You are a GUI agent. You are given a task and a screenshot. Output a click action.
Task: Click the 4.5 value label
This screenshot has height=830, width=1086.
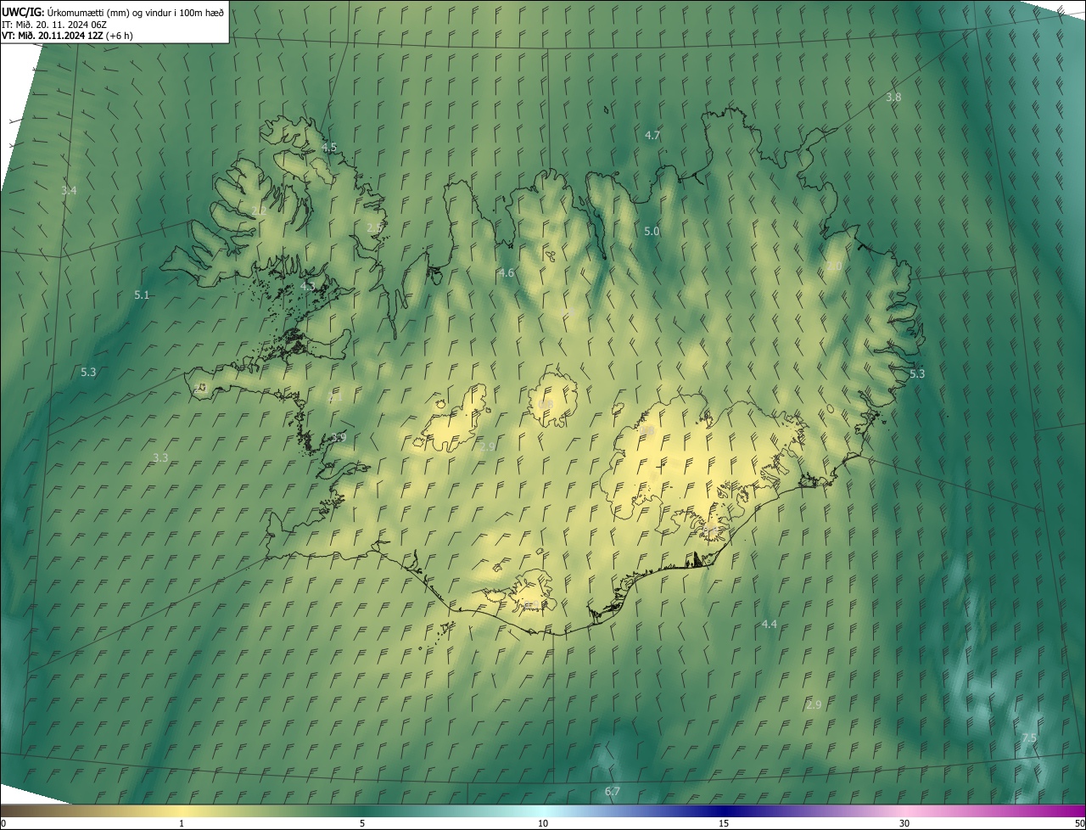pos(329,147)
